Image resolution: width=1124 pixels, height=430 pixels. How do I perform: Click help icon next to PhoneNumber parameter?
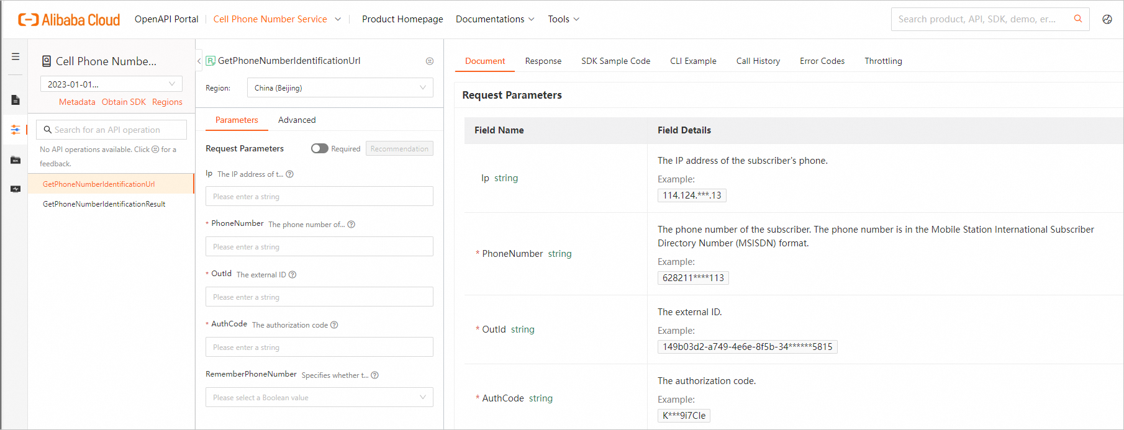pyautogui.click(x=351, y=225)
